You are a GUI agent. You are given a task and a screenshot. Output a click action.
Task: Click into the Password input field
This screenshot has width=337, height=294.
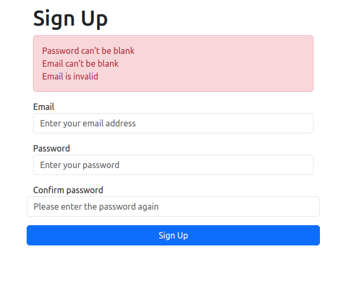click(x=173, y=165)
